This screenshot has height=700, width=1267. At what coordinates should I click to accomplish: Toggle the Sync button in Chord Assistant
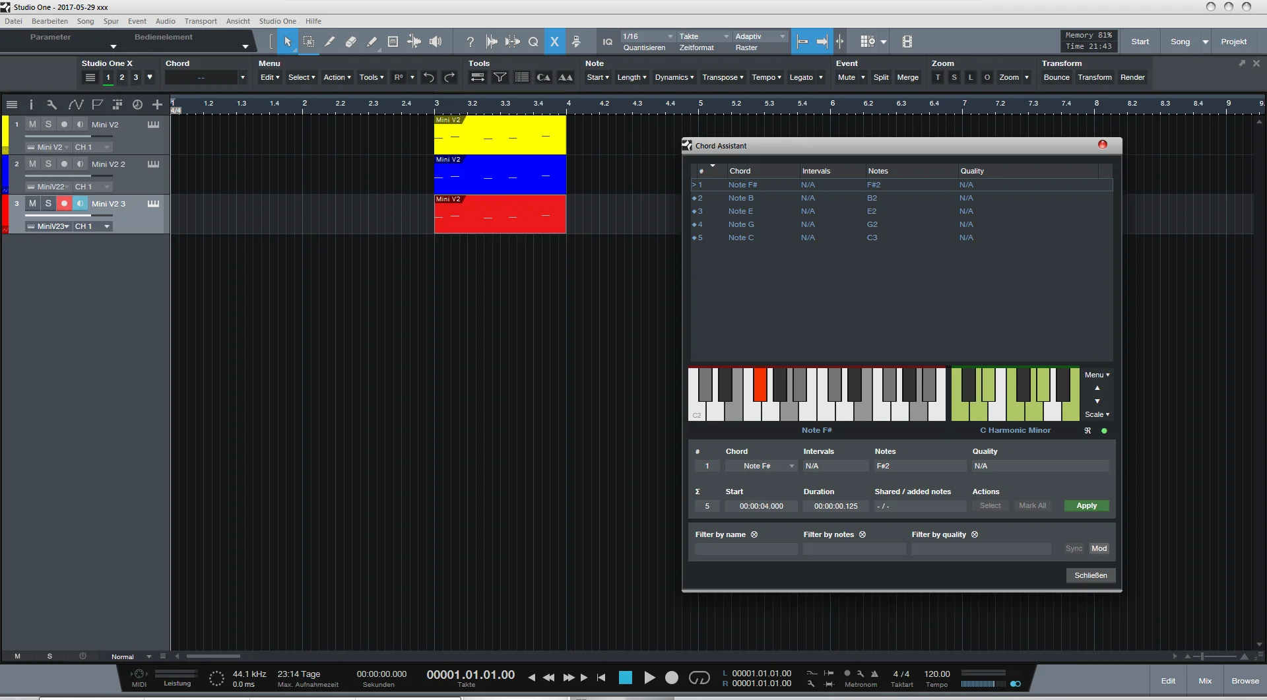click(x=1074, y=548)
